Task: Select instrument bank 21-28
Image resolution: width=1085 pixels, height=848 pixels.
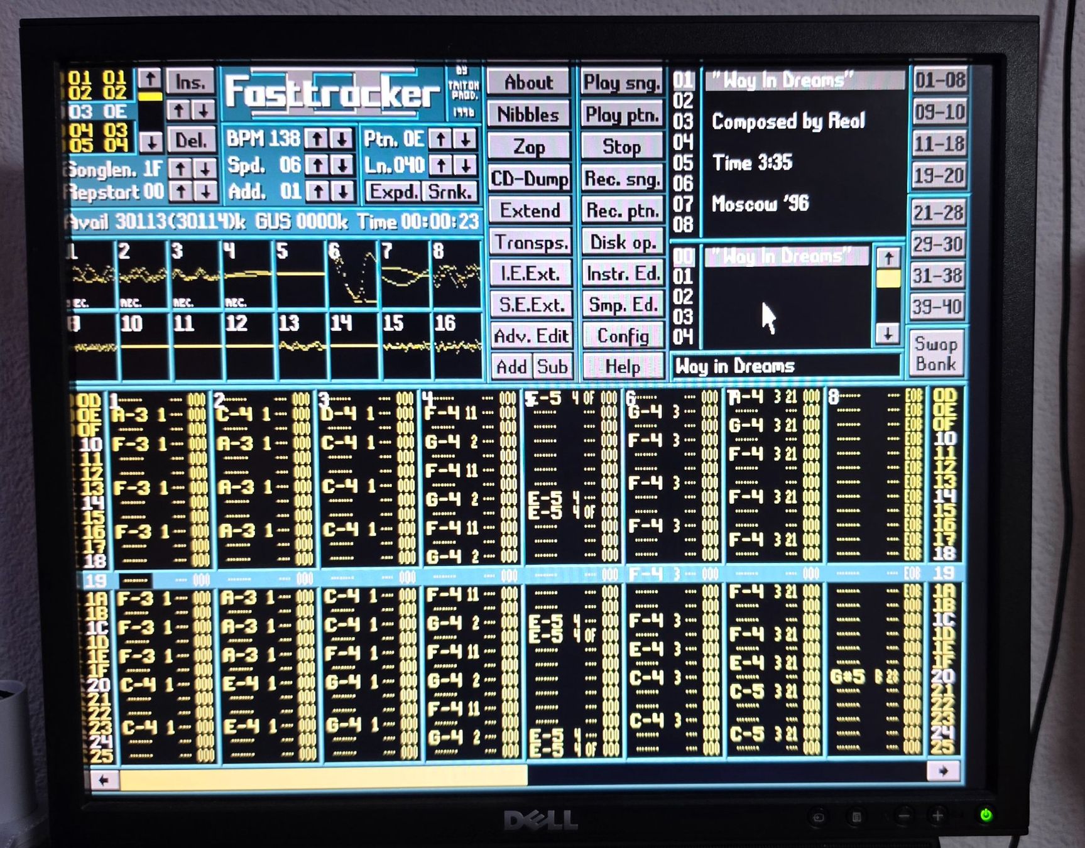Action: point(938,213)
